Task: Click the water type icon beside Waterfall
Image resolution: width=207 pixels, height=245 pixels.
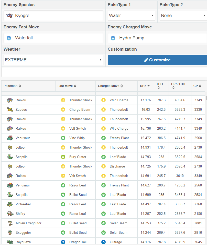Action: [x=9, y=38]
